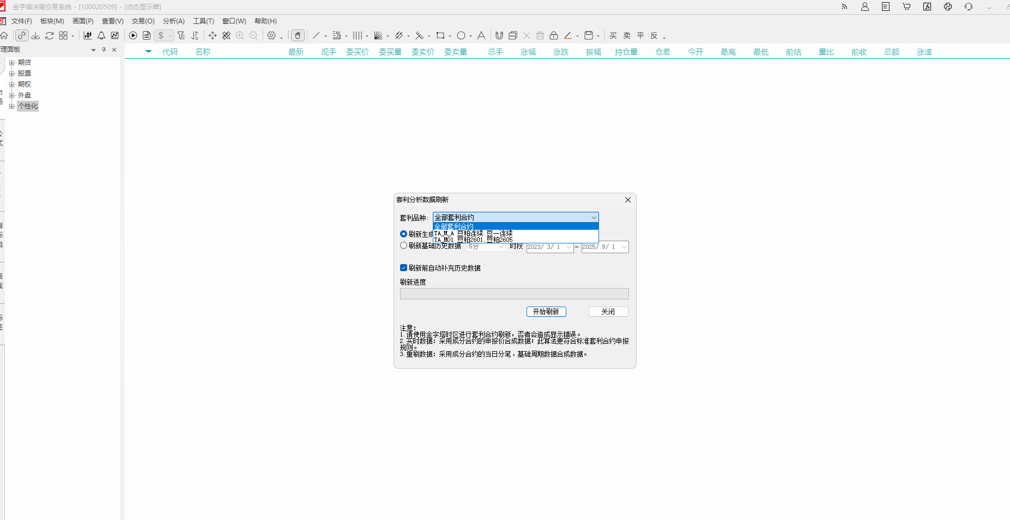
Task: Expand the 期货 tree node
Action: click(12, 63)
